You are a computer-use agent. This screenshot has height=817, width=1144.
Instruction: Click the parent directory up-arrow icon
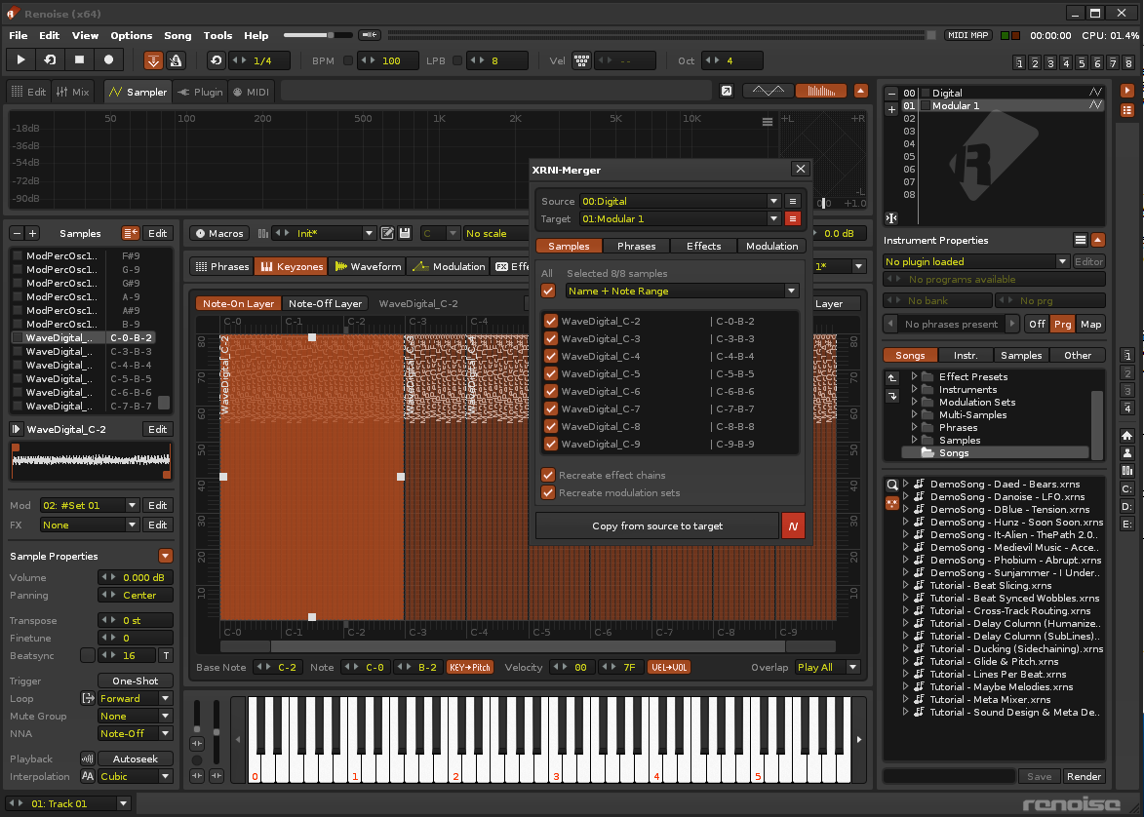(x=891, y=378)
